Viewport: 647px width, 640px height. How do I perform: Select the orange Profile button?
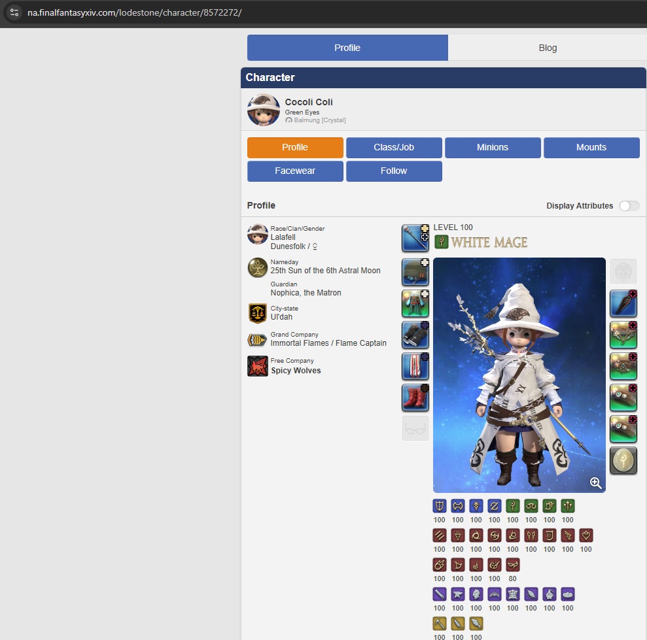pos(295,147)
